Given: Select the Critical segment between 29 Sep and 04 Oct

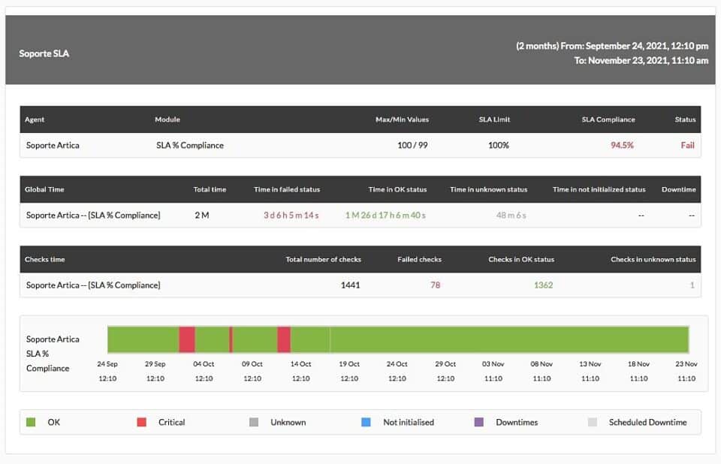Looking at the screenshot, I should (x=187, y=339).
